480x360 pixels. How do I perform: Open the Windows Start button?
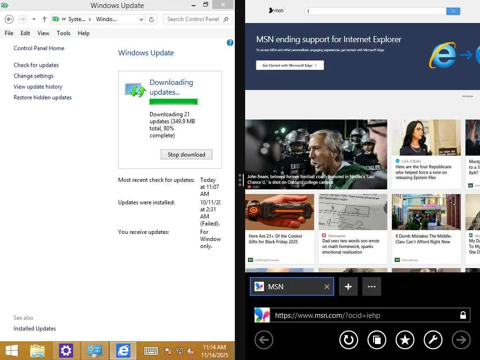coord(12,351)
